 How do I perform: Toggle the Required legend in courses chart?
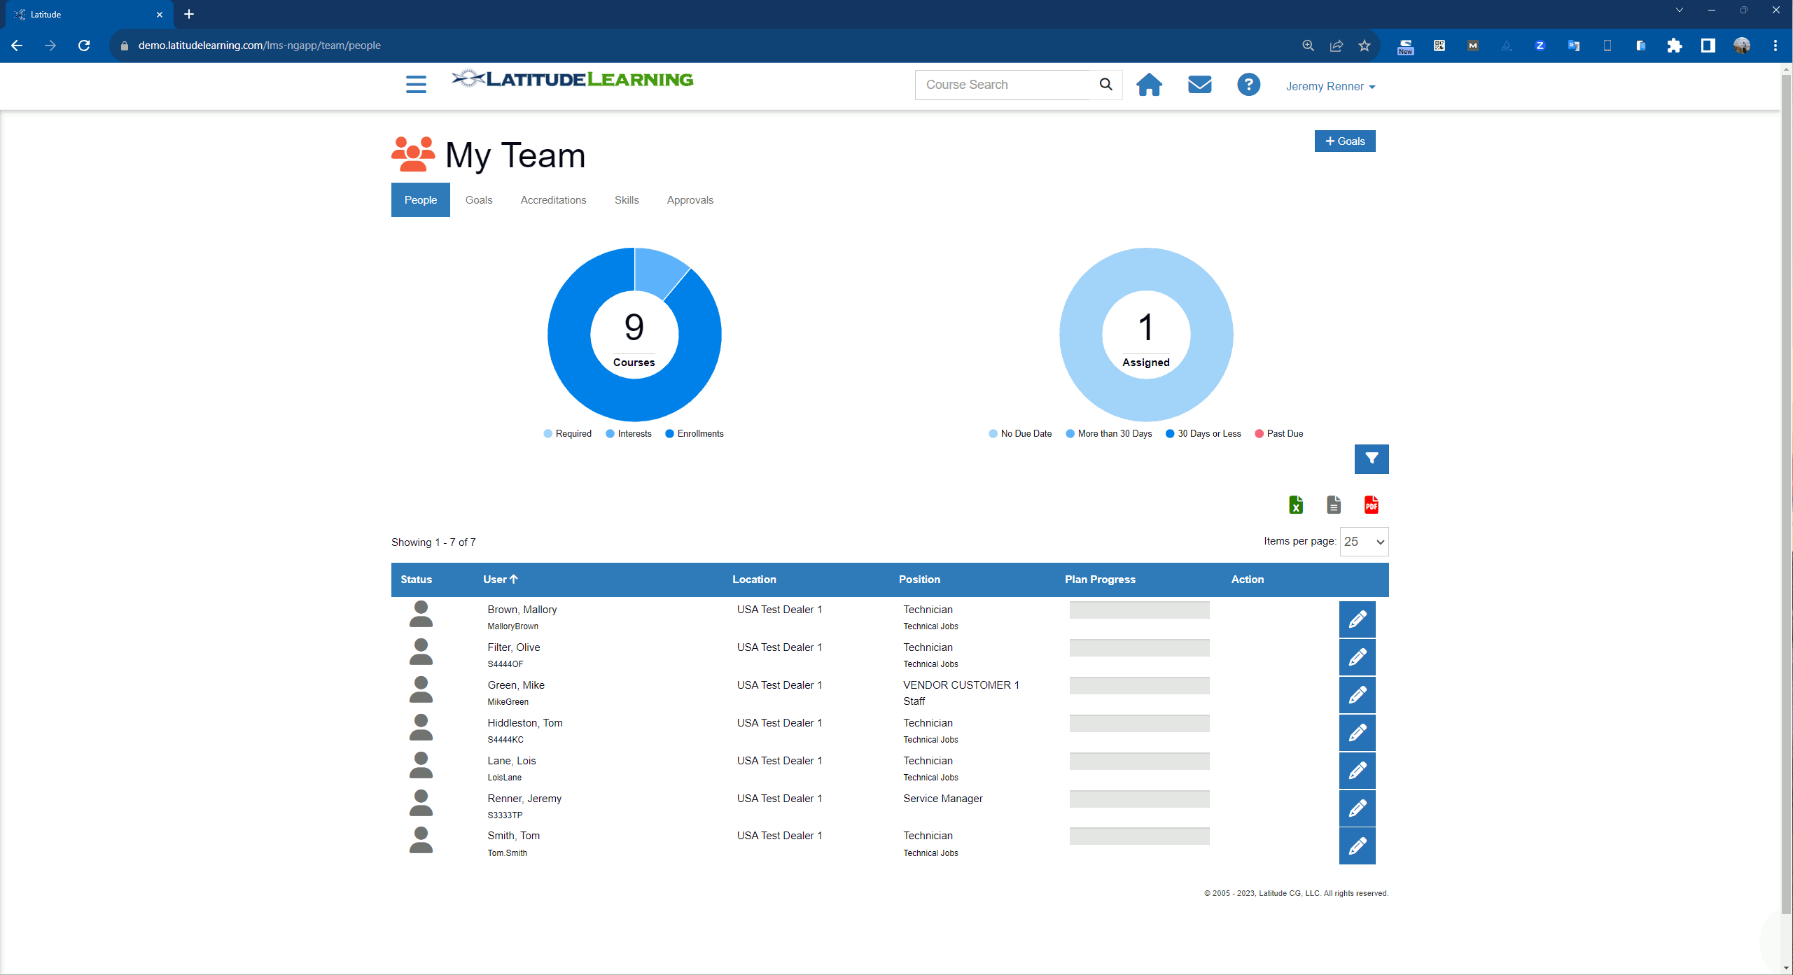pyautogui.click(x=567, y=433)
